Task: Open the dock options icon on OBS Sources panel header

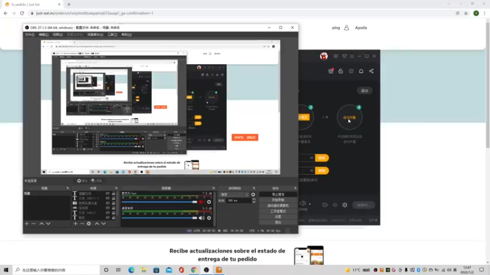Action: point(116,188)
